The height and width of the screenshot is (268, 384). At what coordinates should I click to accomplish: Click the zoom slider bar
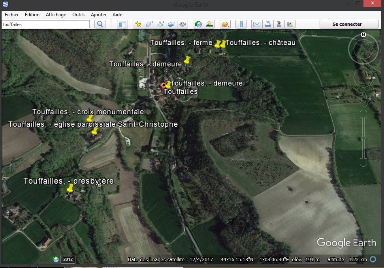363,138
